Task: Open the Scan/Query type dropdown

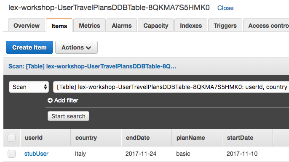Action: click(29, 87)
